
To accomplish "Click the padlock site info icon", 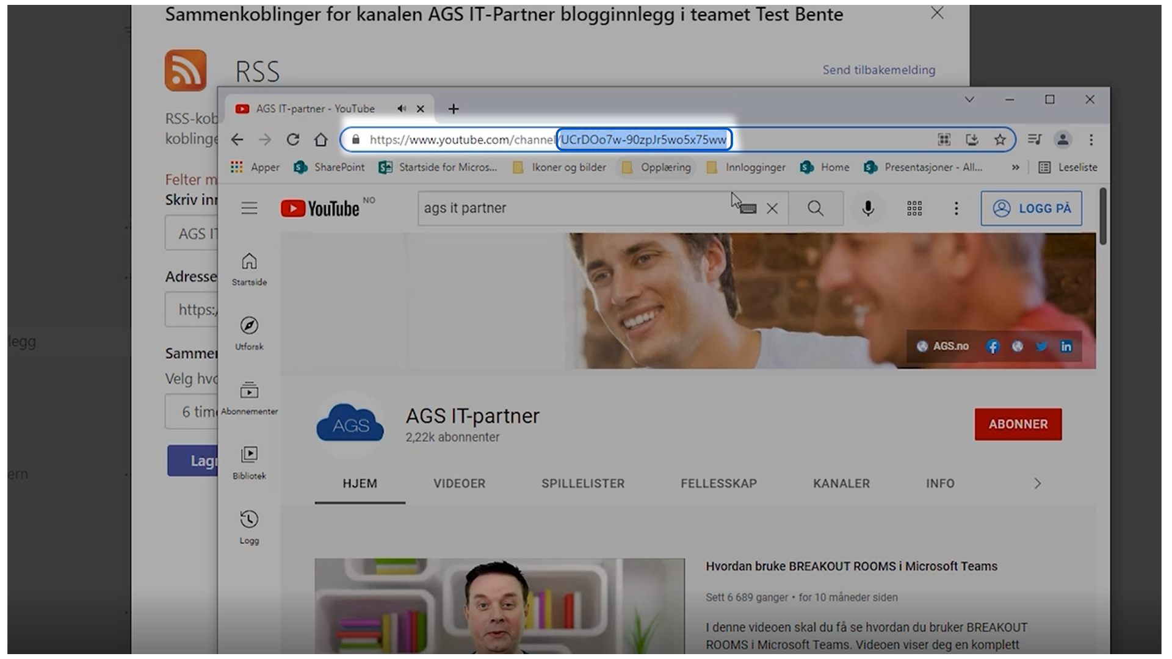I will tap(356, 140).
